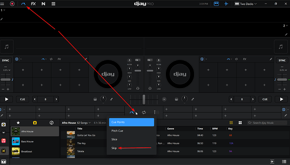Start recording with the record button
Image resolution: width=290 pixels, height=165 pixels.
[12, 4]
